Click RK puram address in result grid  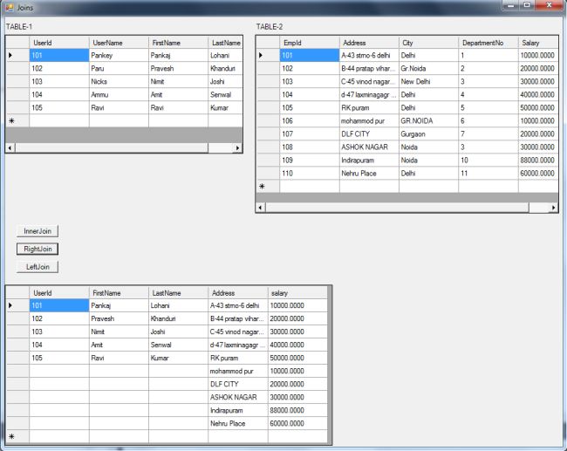click(238, 358)
